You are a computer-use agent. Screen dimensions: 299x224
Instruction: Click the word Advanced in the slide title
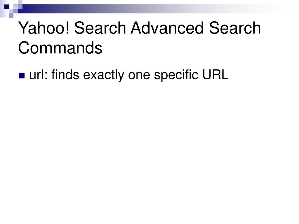[167, 28]
